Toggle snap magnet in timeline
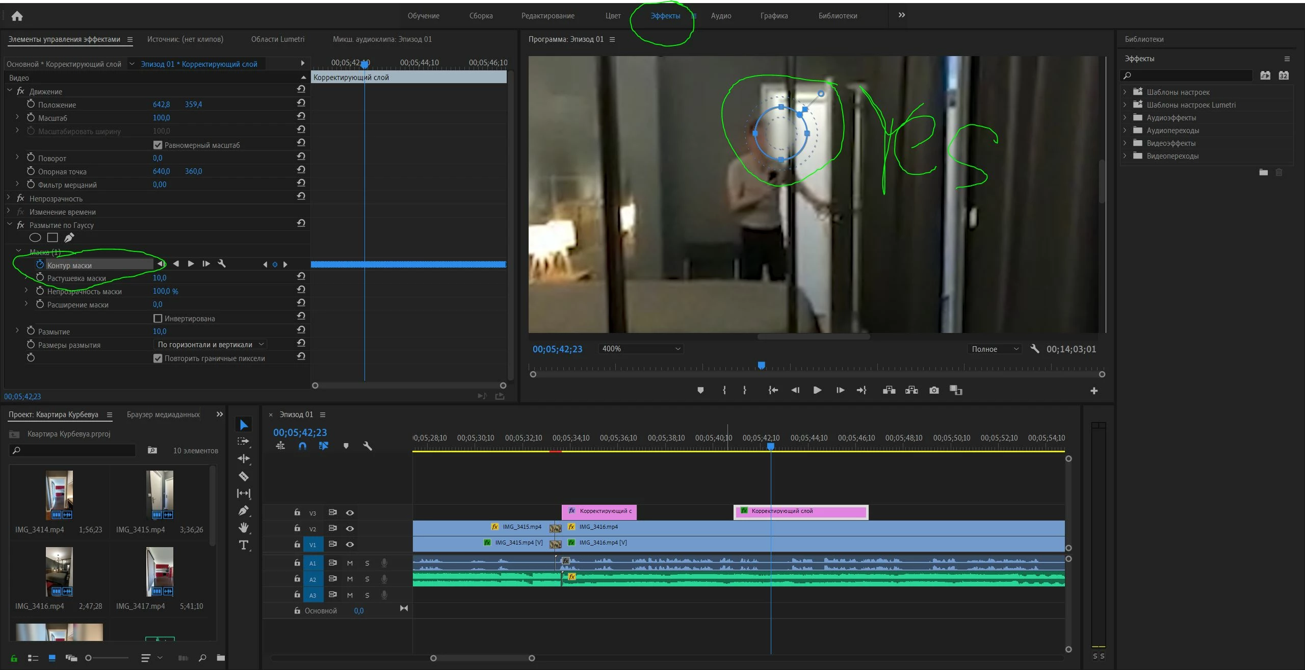Image resolution: width=1305 pixels, height=670 pixels. (x=302, y=446)
